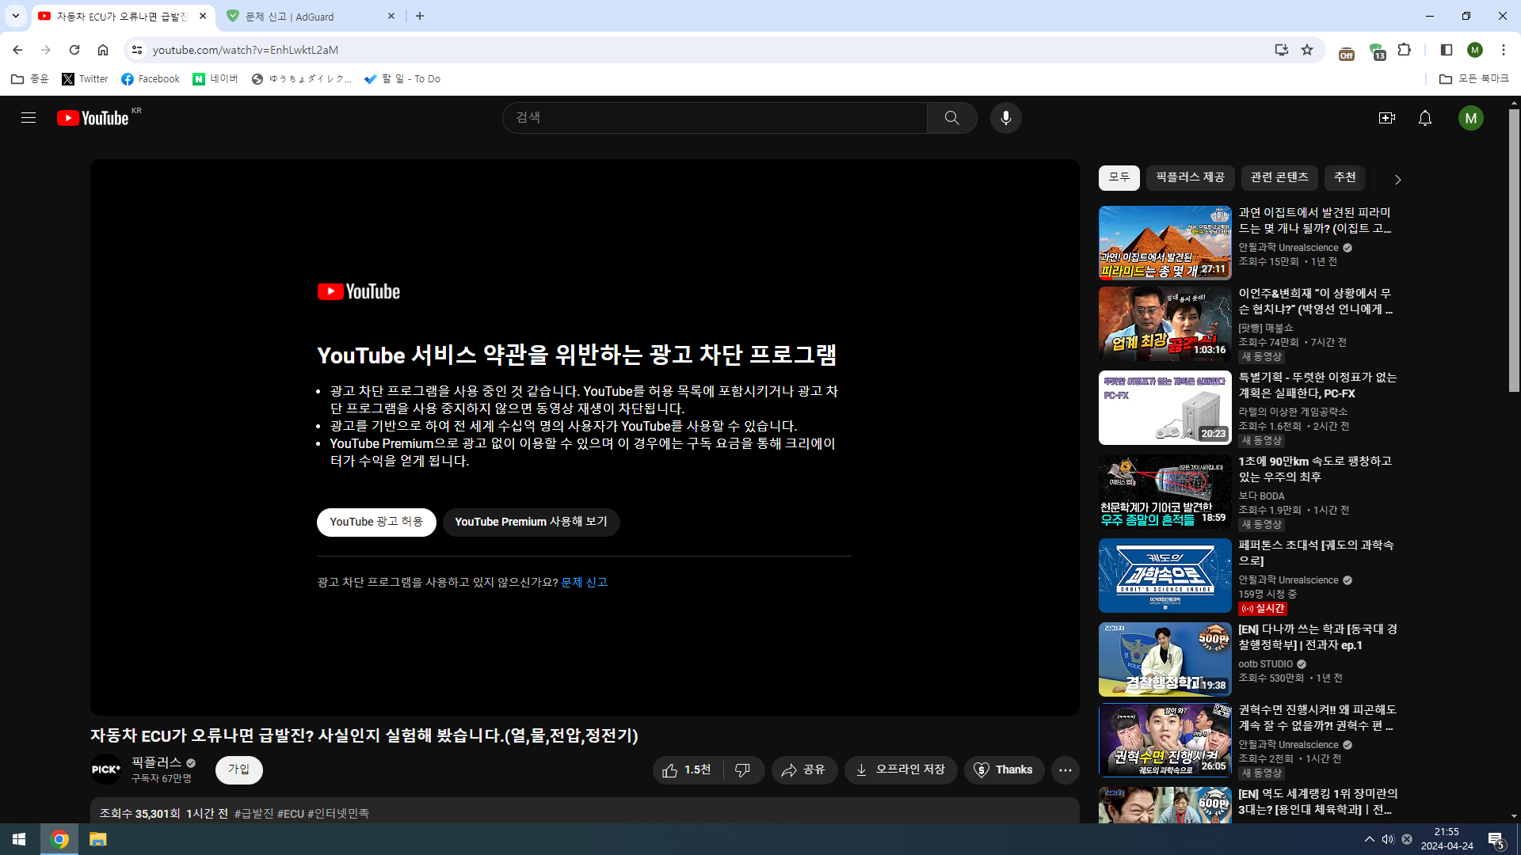Open the AdGuard extension icon

click(1378, 50)
